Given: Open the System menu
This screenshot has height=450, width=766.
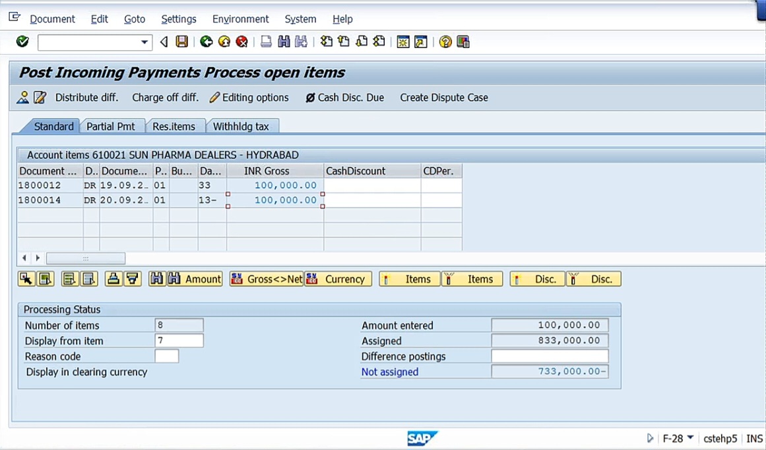Looking at the screenshot, I should tap(300, 19).
